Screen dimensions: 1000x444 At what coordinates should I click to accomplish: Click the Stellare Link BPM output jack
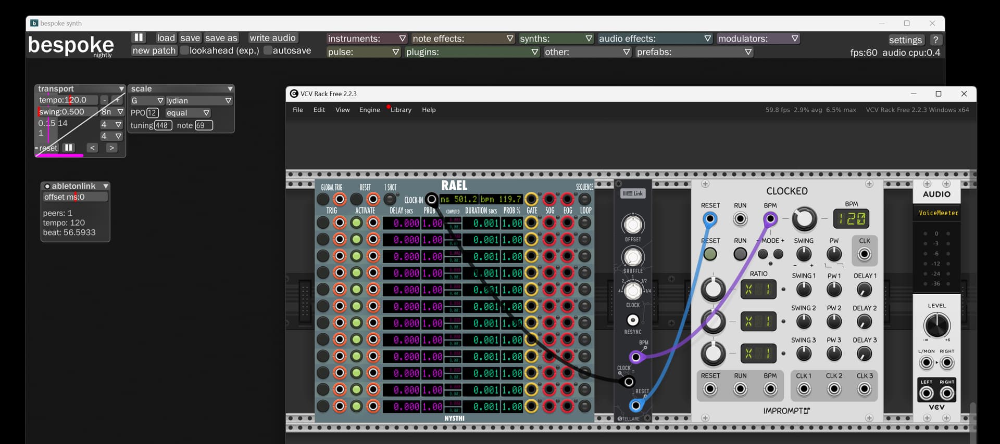coord(635,357)
